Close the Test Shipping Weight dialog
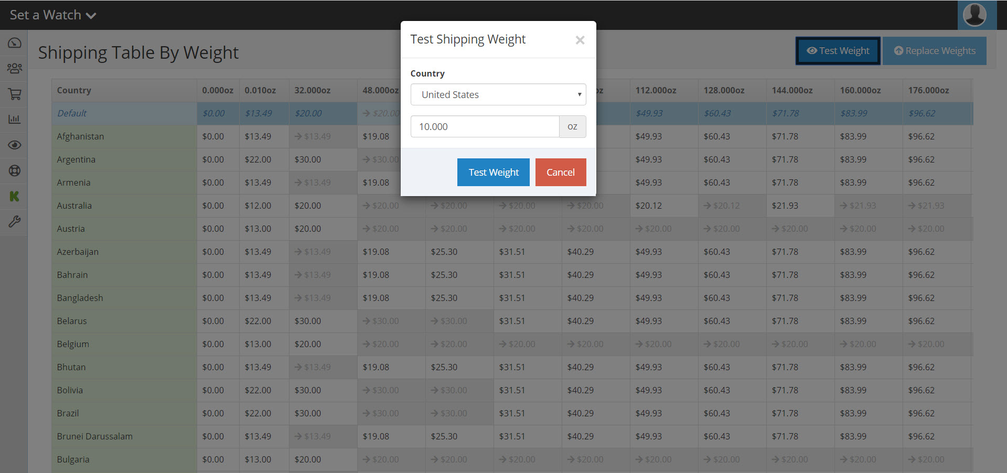1007x473 pixels. [x=580, y=40]
